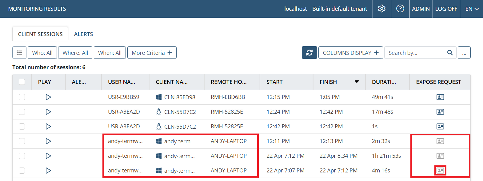
Task: Switch to the ALERTS tab
Action: [83, 34]
